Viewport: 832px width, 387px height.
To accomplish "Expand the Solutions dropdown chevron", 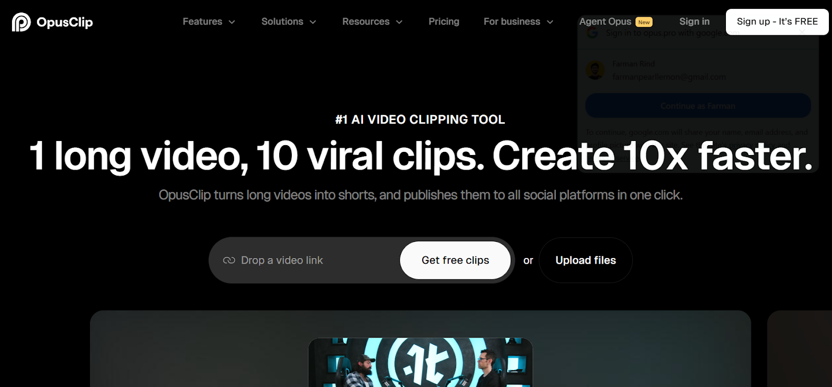I will coord(313,22).
